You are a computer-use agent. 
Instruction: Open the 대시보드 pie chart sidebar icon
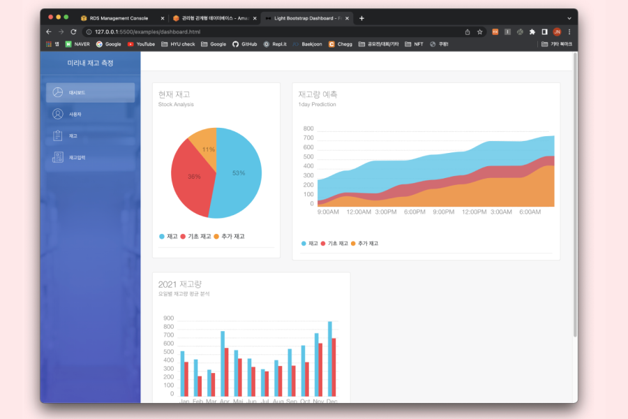click(58, 92)
